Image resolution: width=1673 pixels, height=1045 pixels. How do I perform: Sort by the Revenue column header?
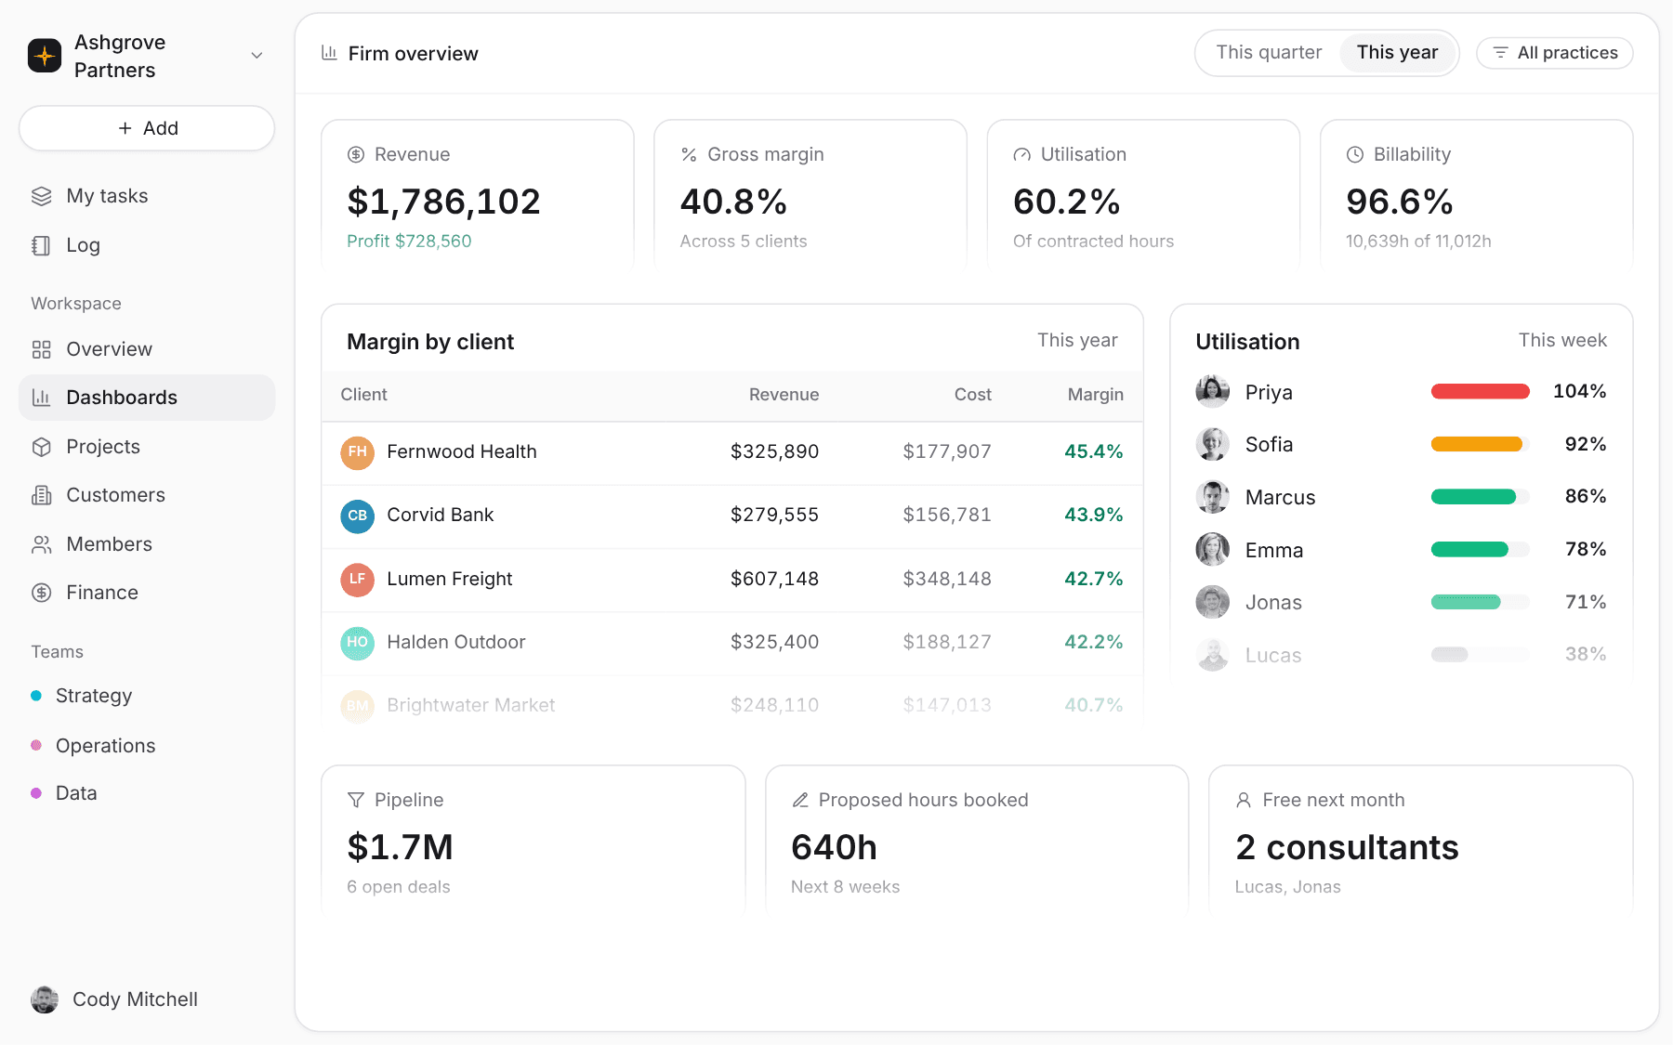[x=784, y=395]
